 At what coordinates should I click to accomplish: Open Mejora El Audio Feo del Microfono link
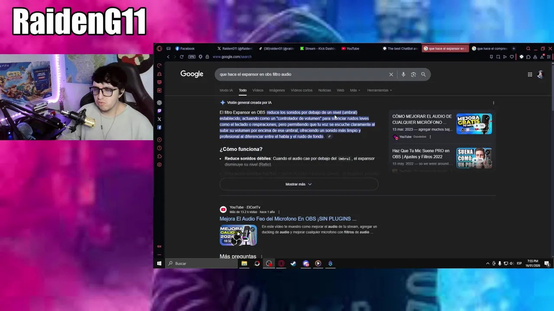pyautogui.click(x=288, y=219)
